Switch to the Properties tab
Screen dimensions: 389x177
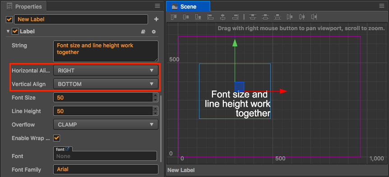24,6
